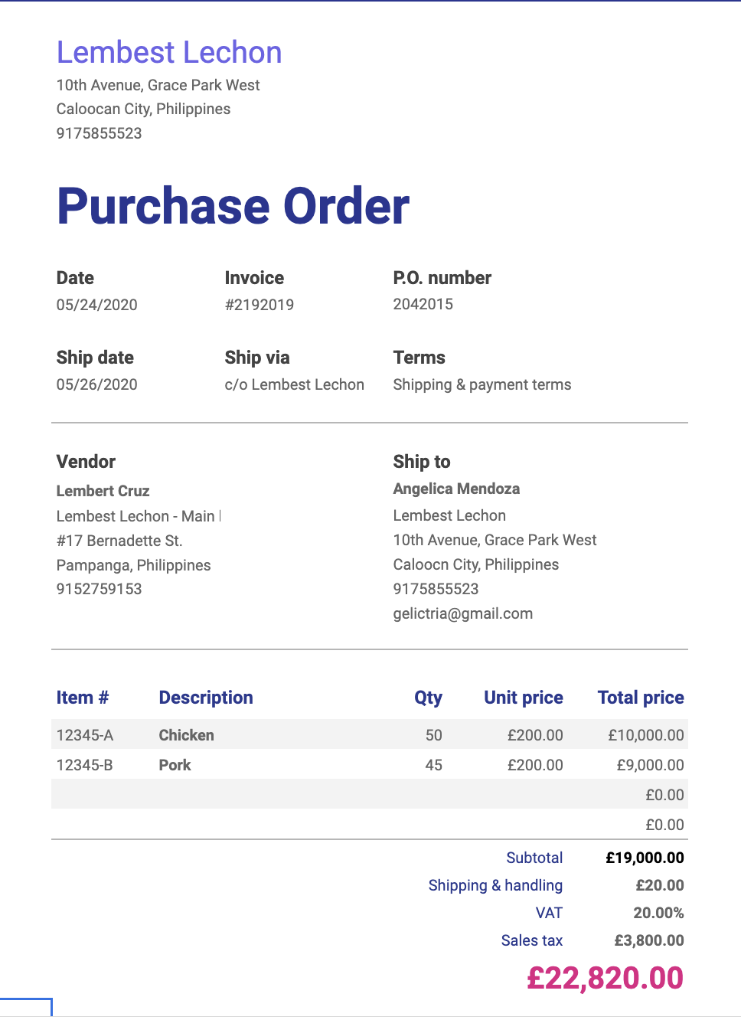Select the Sales tax amount £3,800.00

[648, 940]
